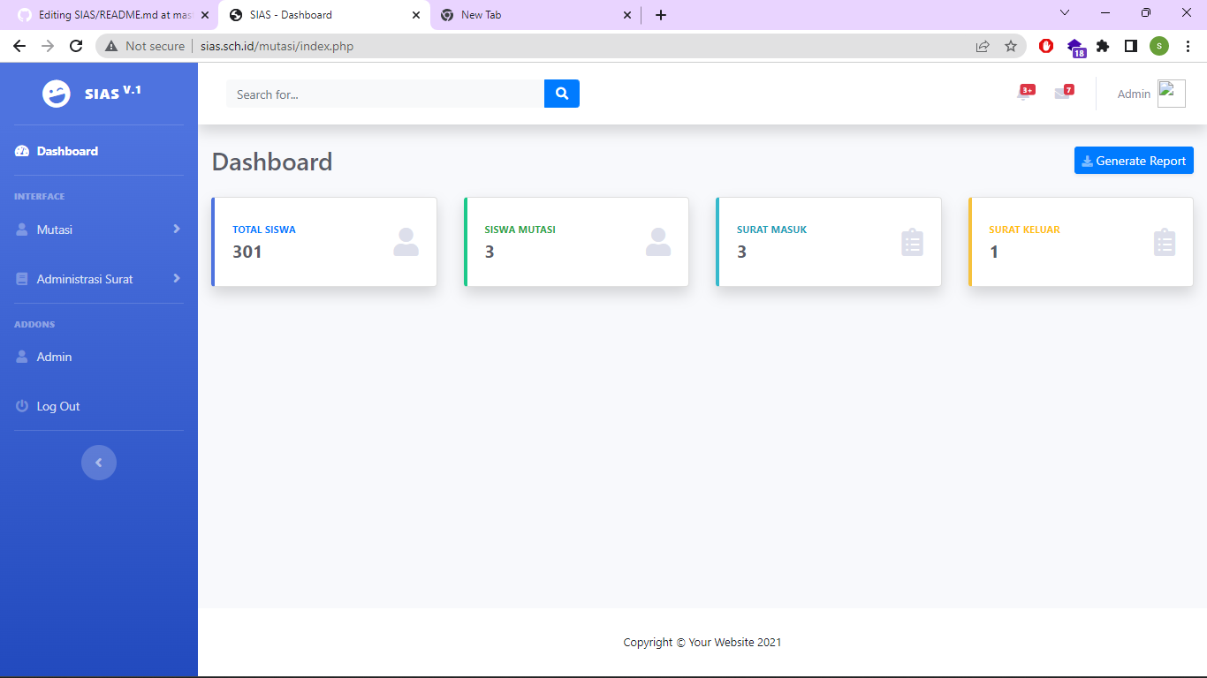
Task: Click the person icon on Total Siswa card
Action: pyautogui.click(x=406, y=242)
